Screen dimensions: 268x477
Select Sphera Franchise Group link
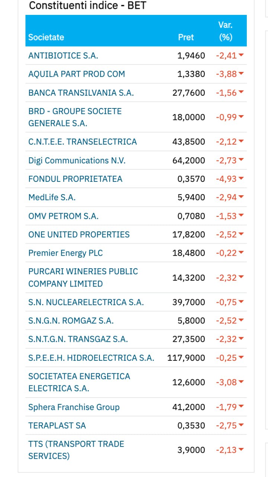[74, 407]
